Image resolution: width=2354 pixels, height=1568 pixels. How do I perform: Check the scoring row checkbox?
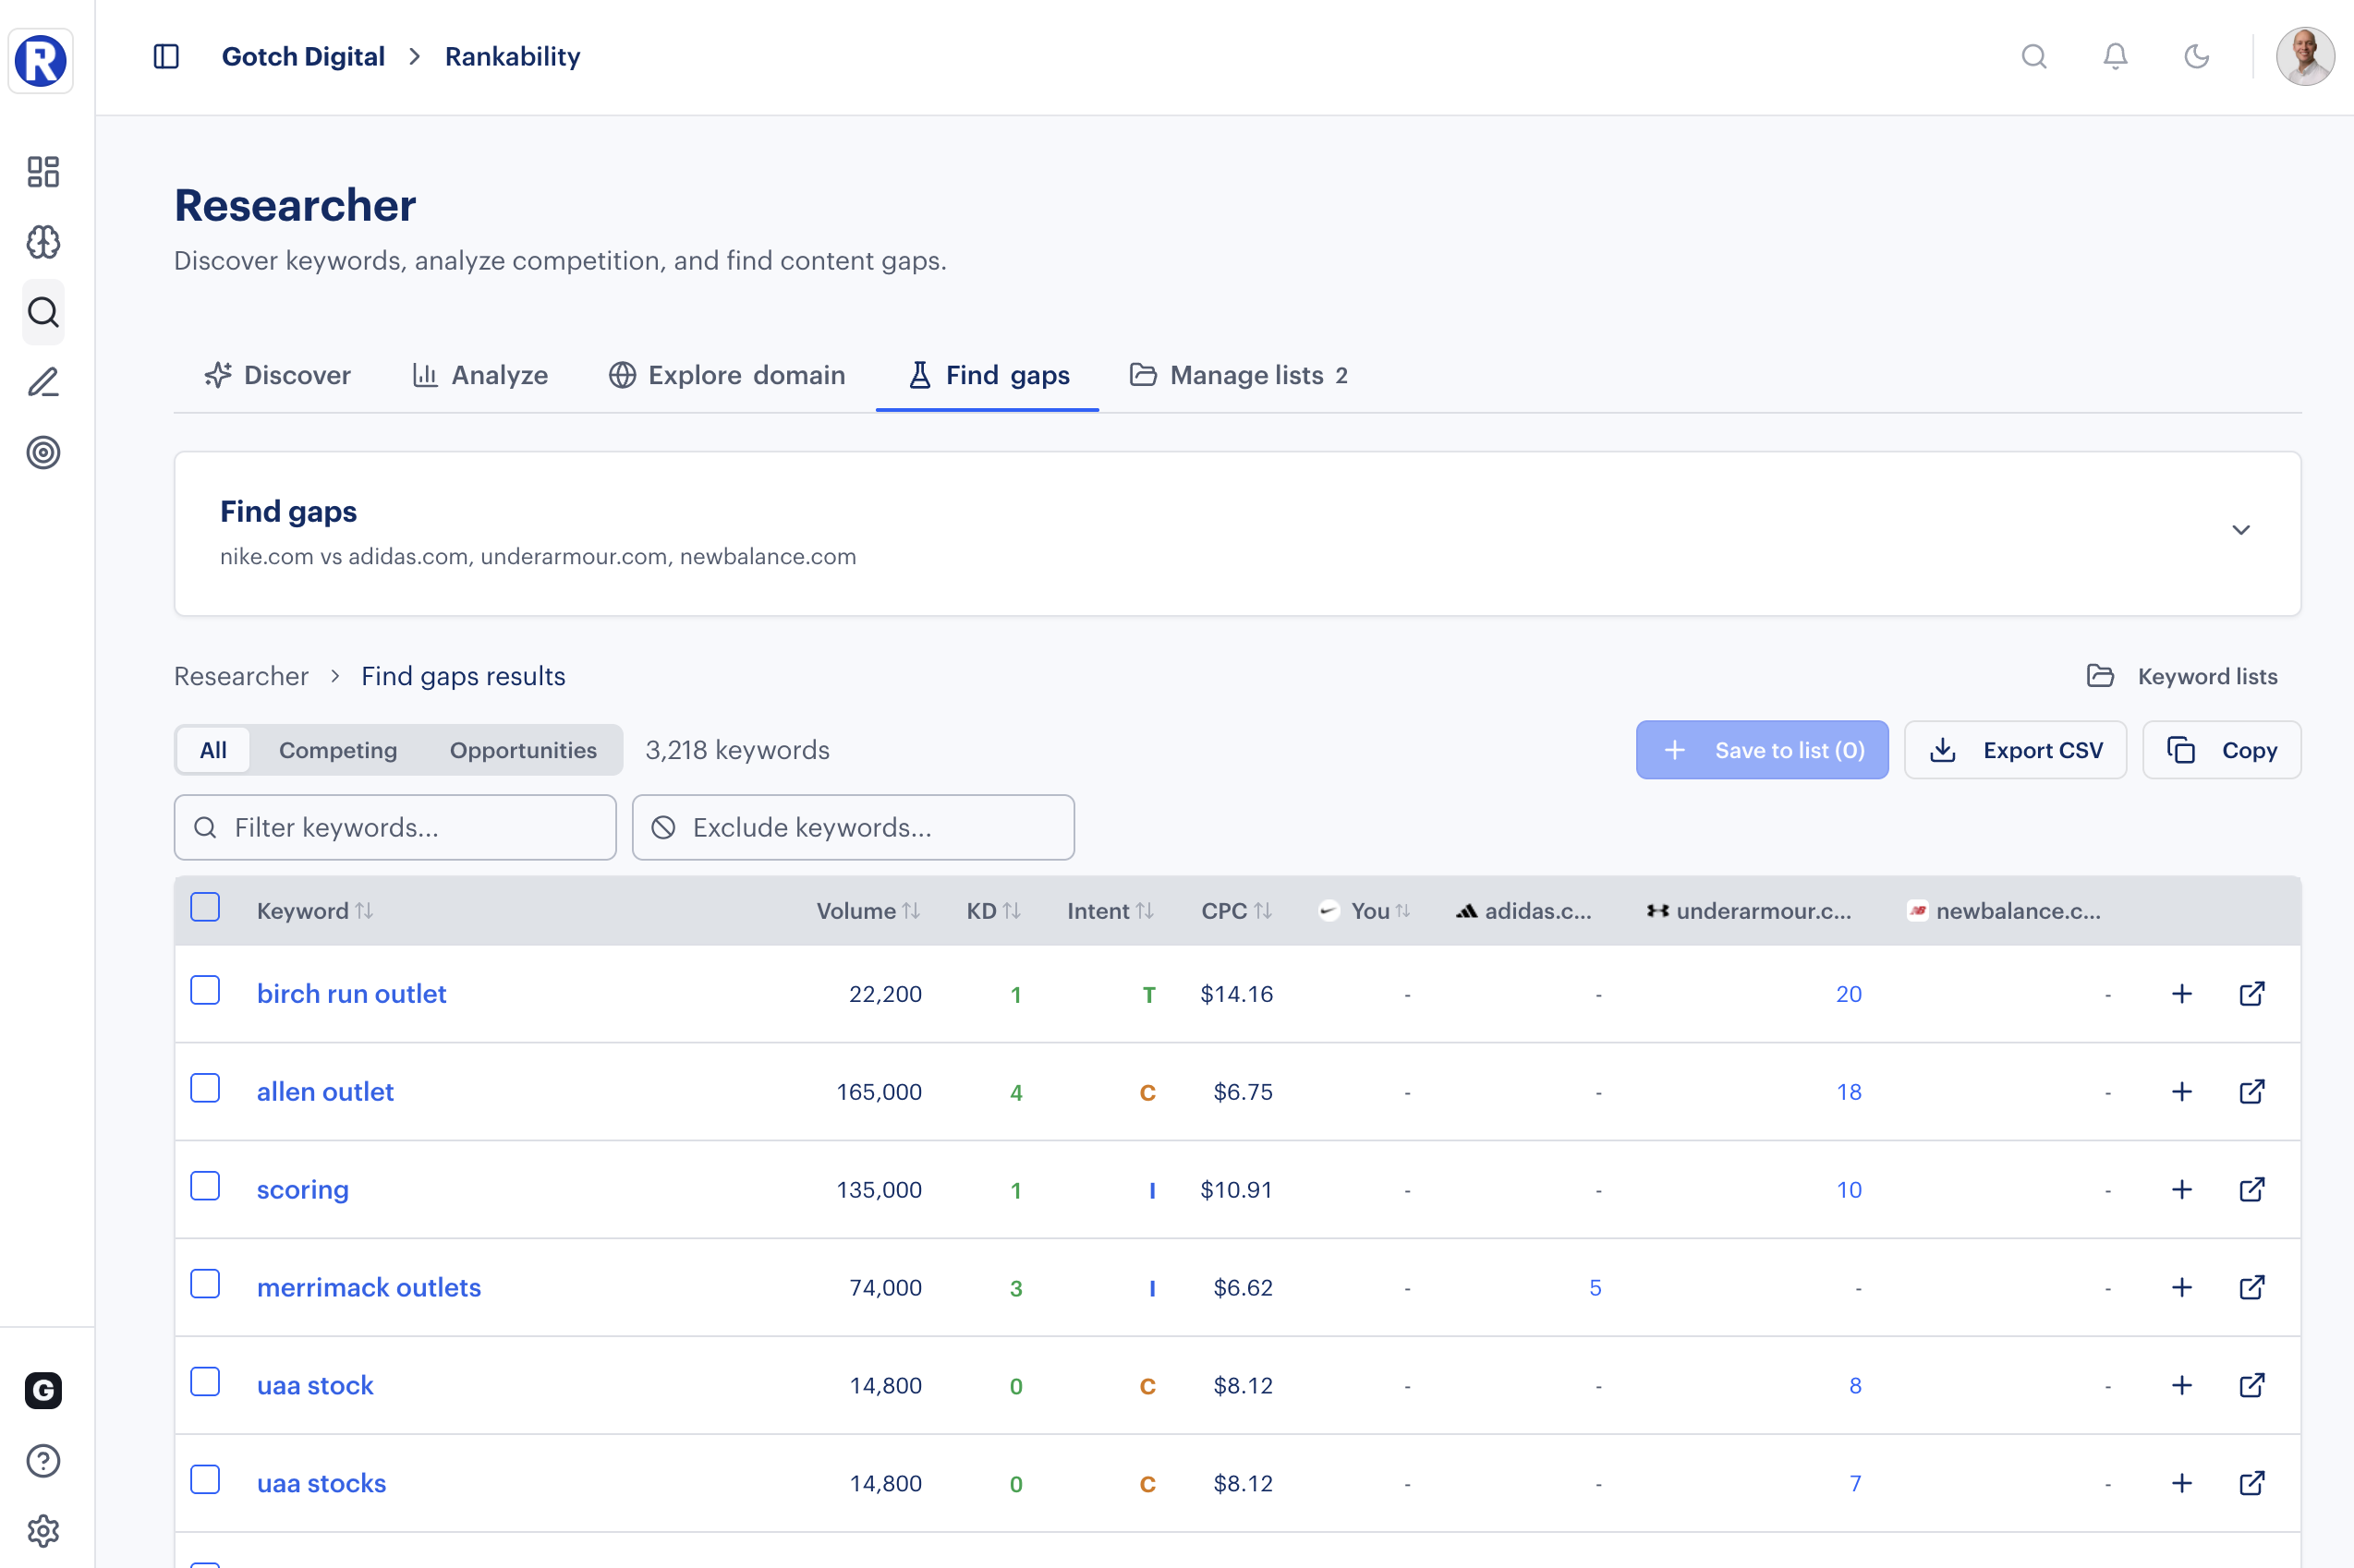(x=205, y=1186)
